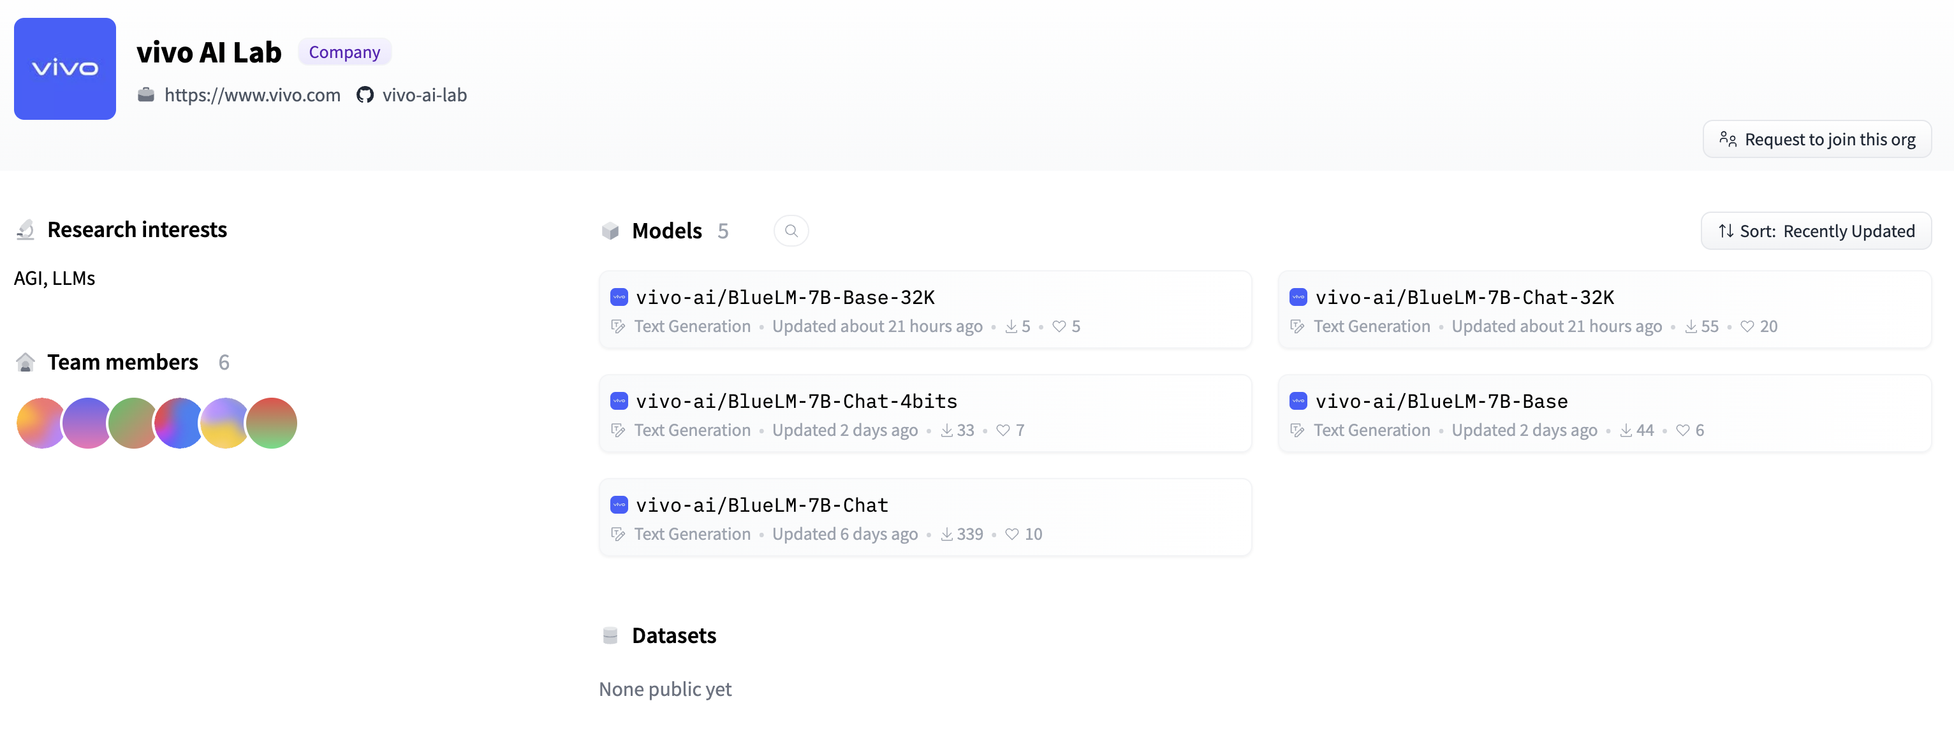Click the vivo organization logo
This screenshot has width=1954, height=738.
pyautogui.click(x=64, y=69)
